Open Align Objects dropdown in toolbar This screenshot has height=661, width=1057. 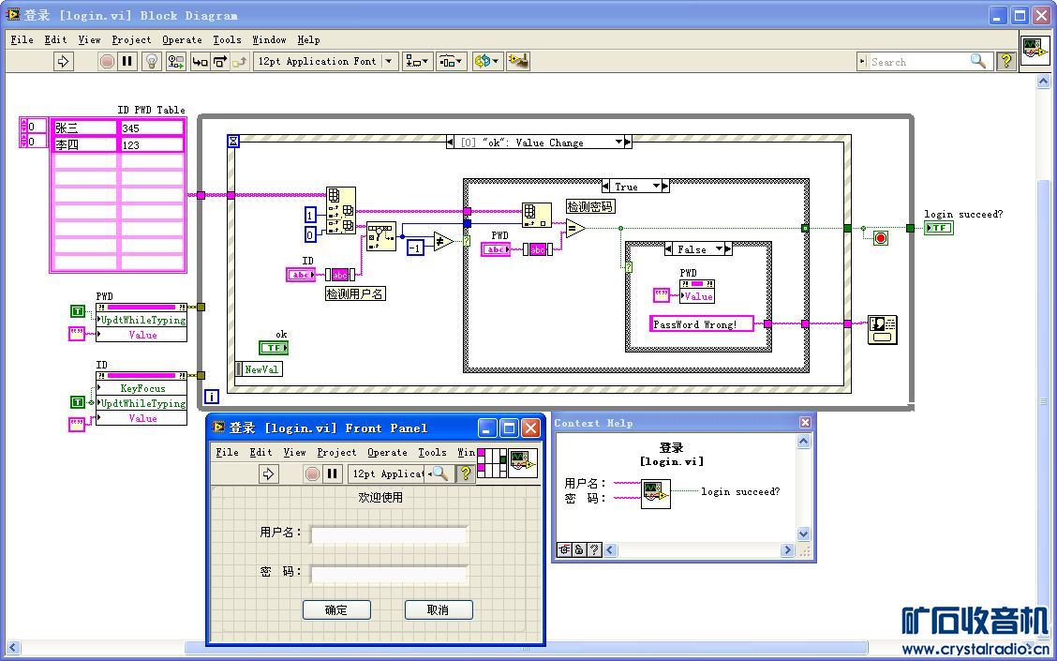click(417, 61)
